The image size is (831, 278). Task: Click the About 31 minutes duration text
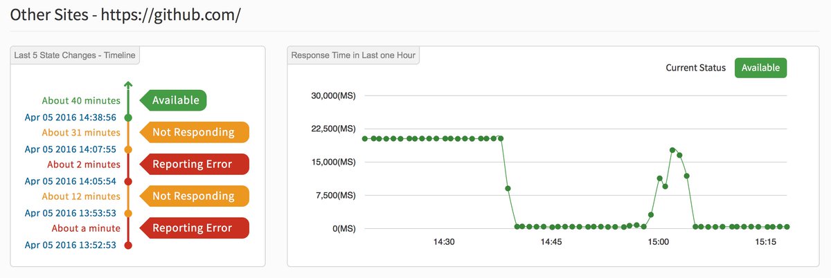coord(81,133)
